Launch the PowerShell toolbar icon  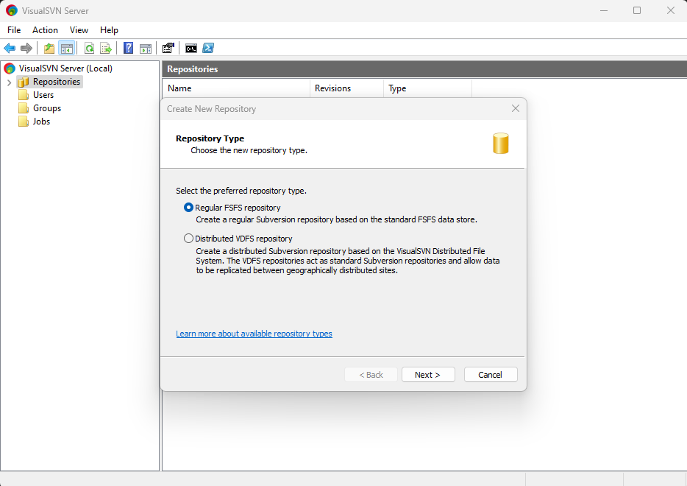pos(208,49)
